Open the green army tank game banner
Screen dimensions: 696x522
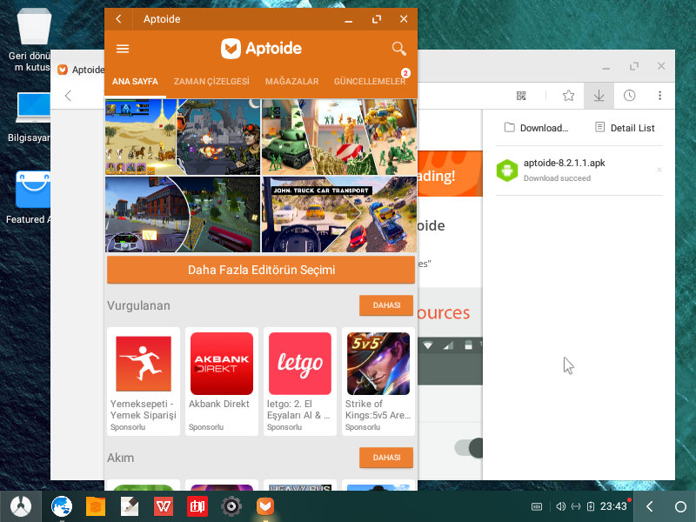339,137
